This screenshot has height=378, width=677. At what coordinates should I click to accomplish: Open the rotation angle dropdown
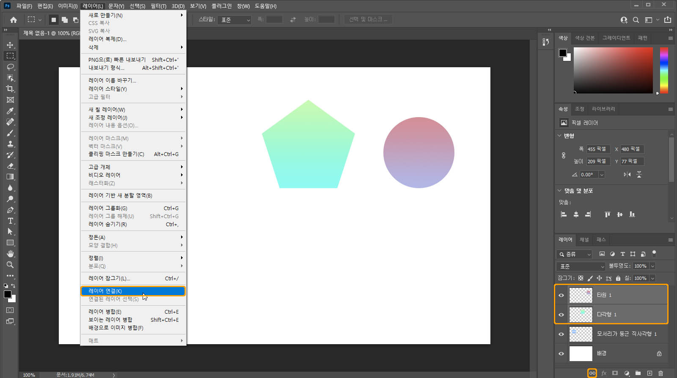click(602, 175)
